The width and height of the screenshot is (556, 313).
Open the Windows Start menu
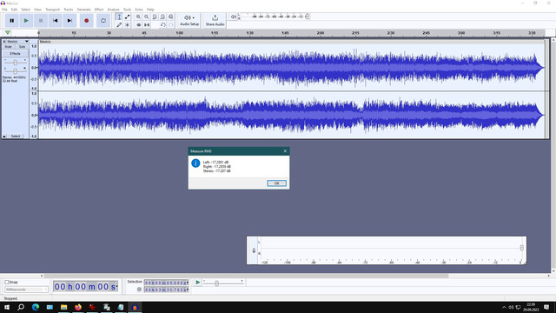pos(7,307)
